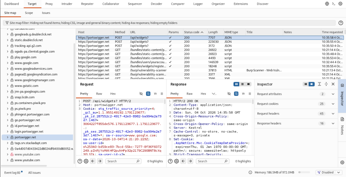The image size is (346, 177).
Task: Open Burp settings gear in top bar
Action: tap(341, 4)
